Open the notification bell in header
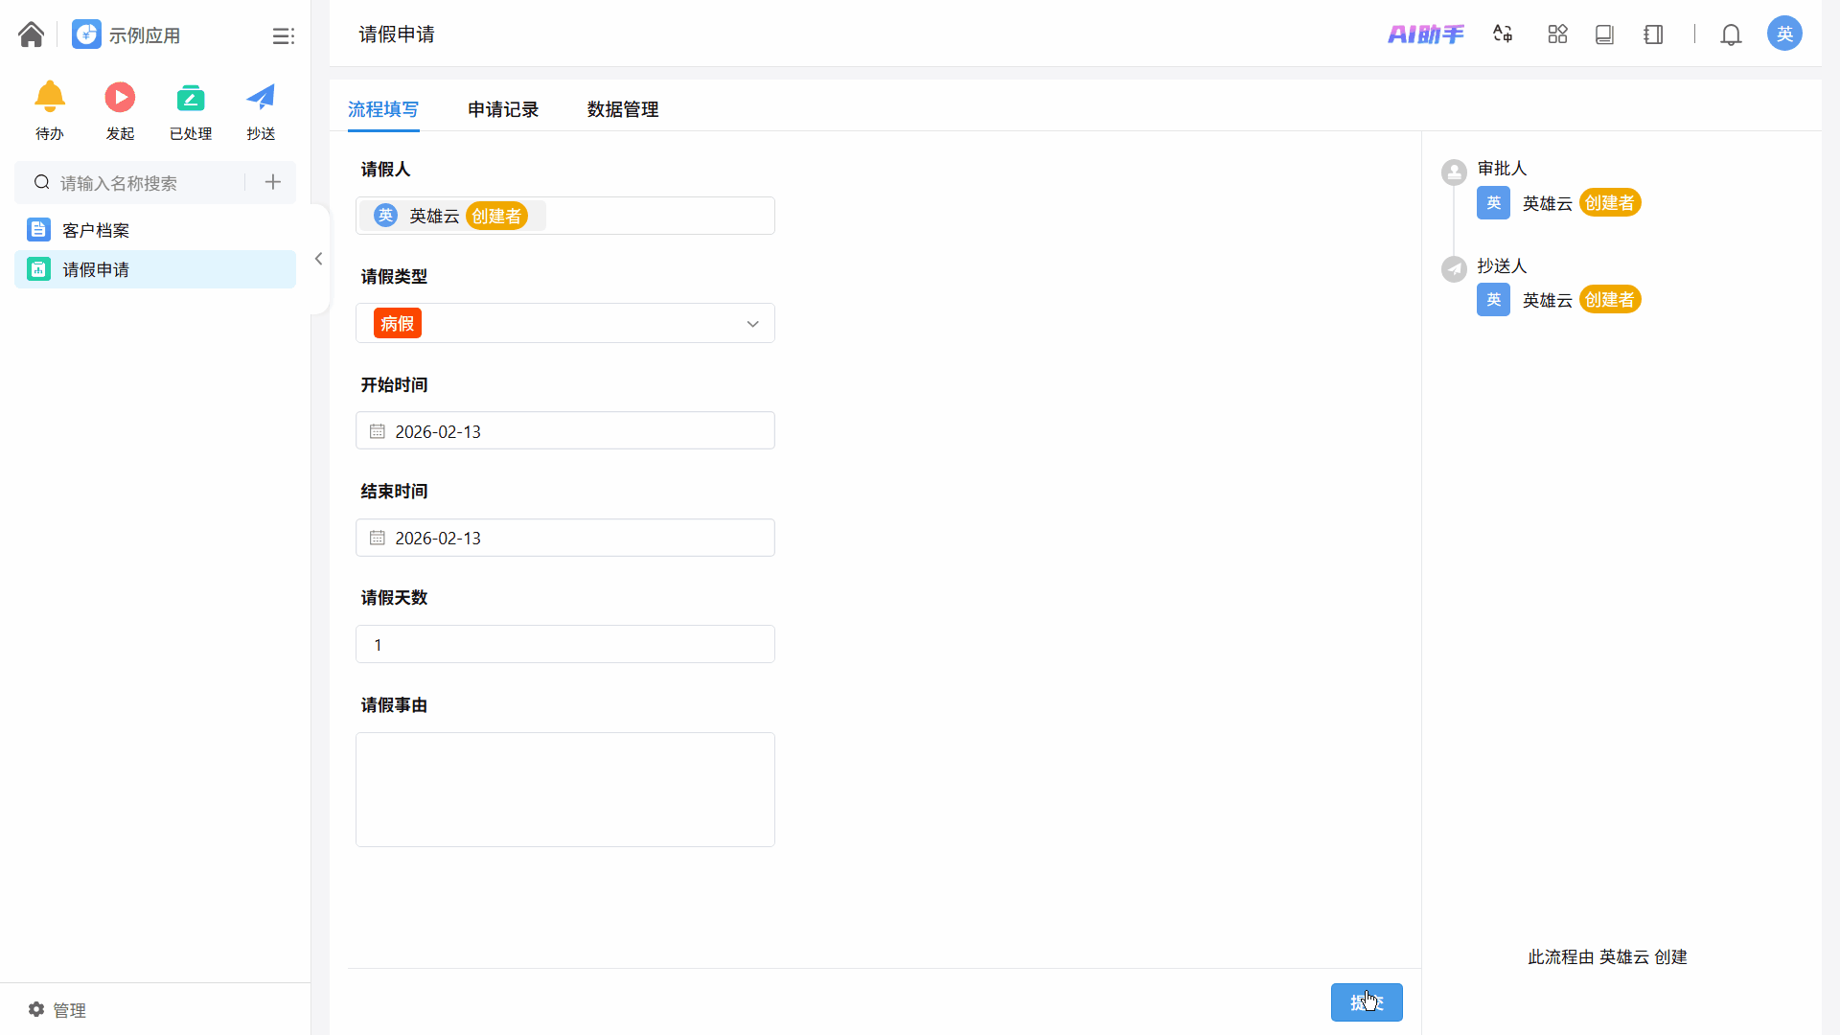Image resolution: width=1840 pixels, height=1035 pixels. click(x=1731, y=34)
